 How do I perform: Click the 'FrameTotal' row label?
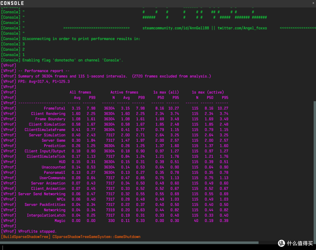[x=54, y=108]
